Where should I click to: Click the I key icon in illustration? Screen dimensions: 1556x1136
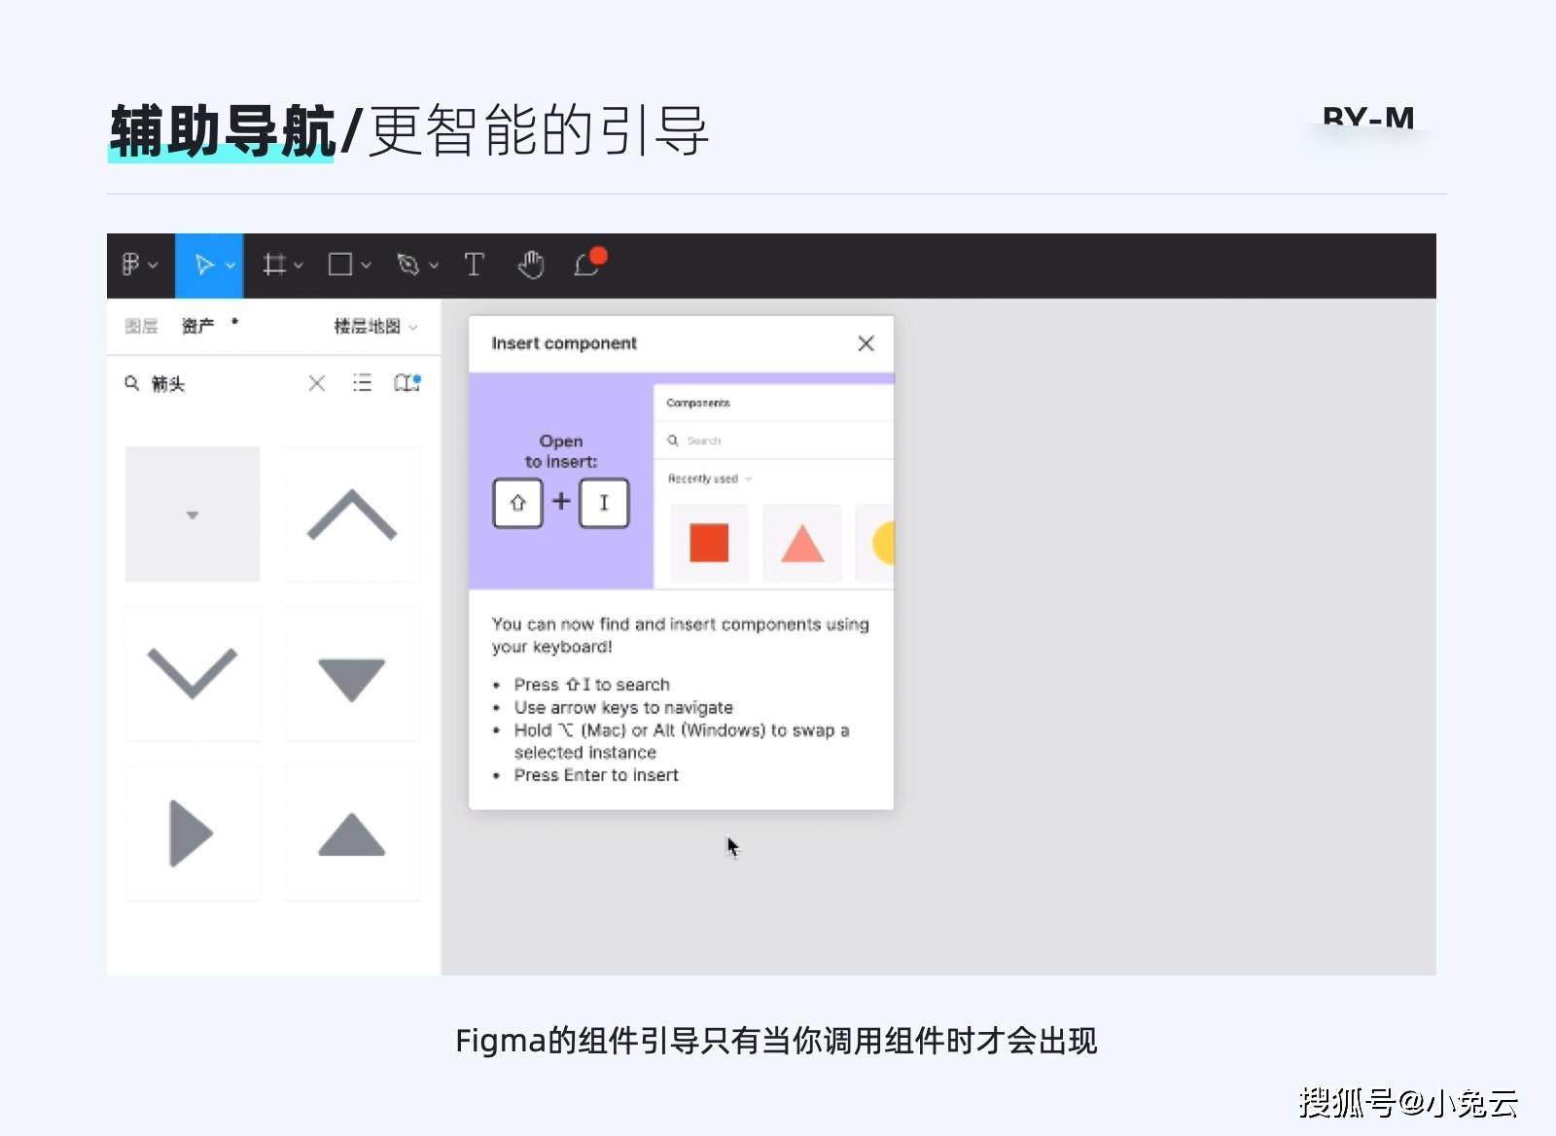(604, 503)
